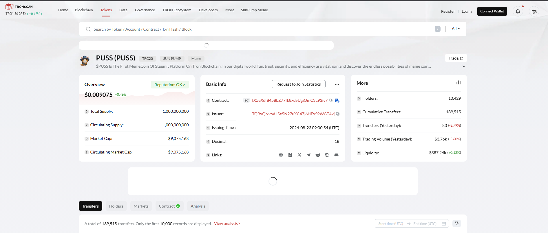Click the slash shortcut key icon
This screenshot has width=548, height=233.
pyautogui.click(x=438, y=29)
